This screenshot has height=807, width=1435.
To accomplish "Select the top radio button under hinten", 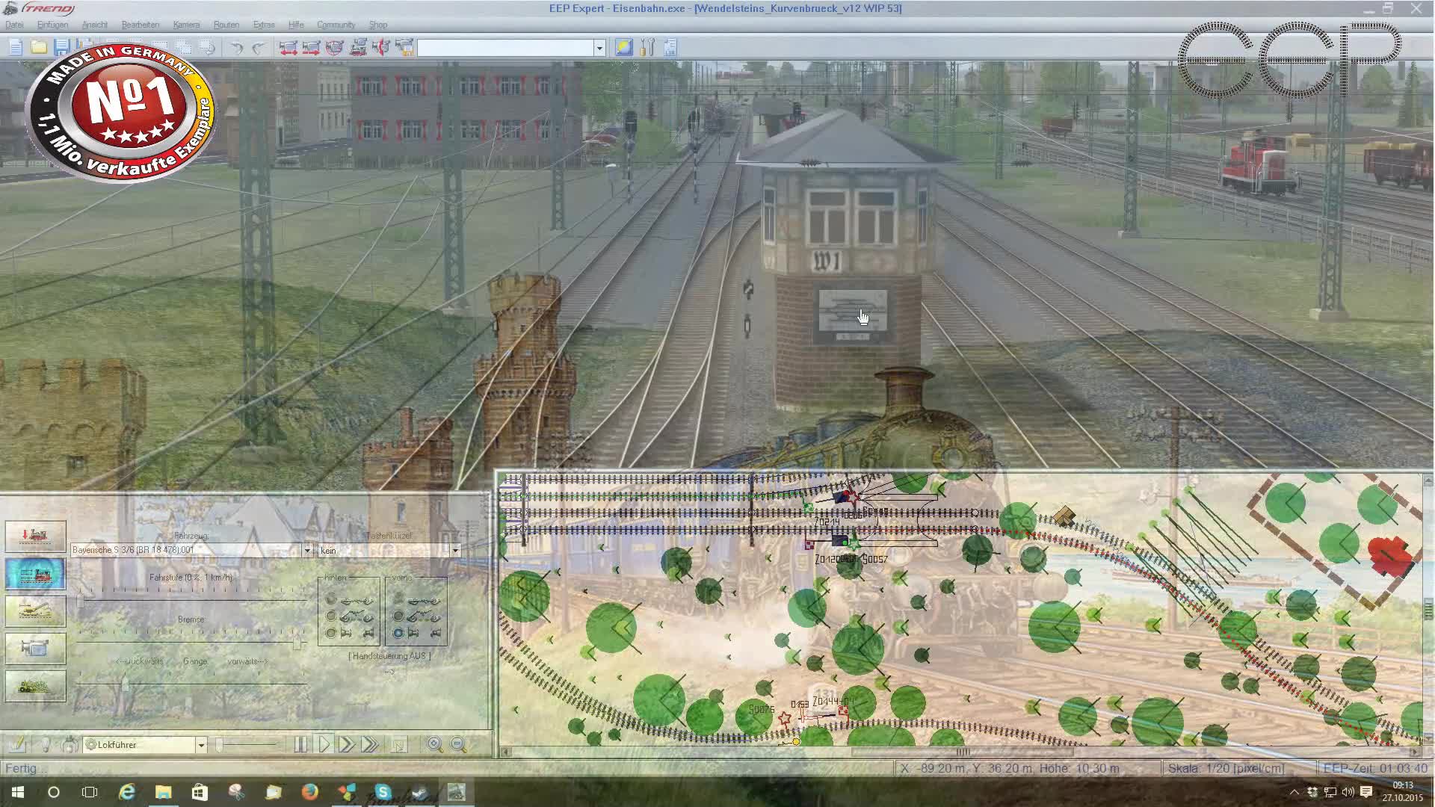I will [331, 600].
